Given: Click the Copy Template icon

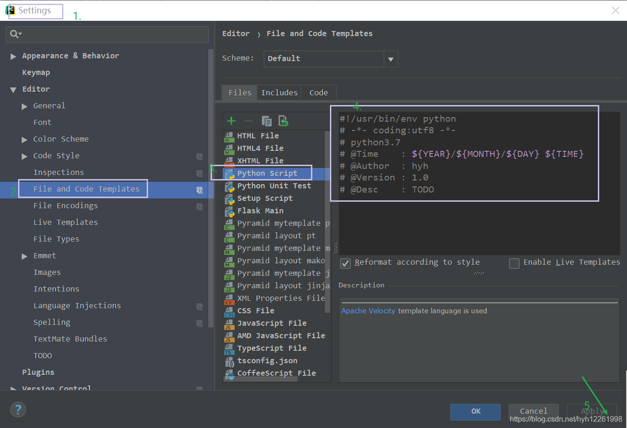Looking at the screenshot, I should point(267,121).
